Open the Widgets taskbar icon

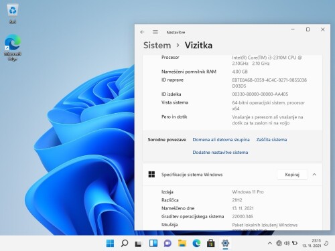click(x=153, y=243)
